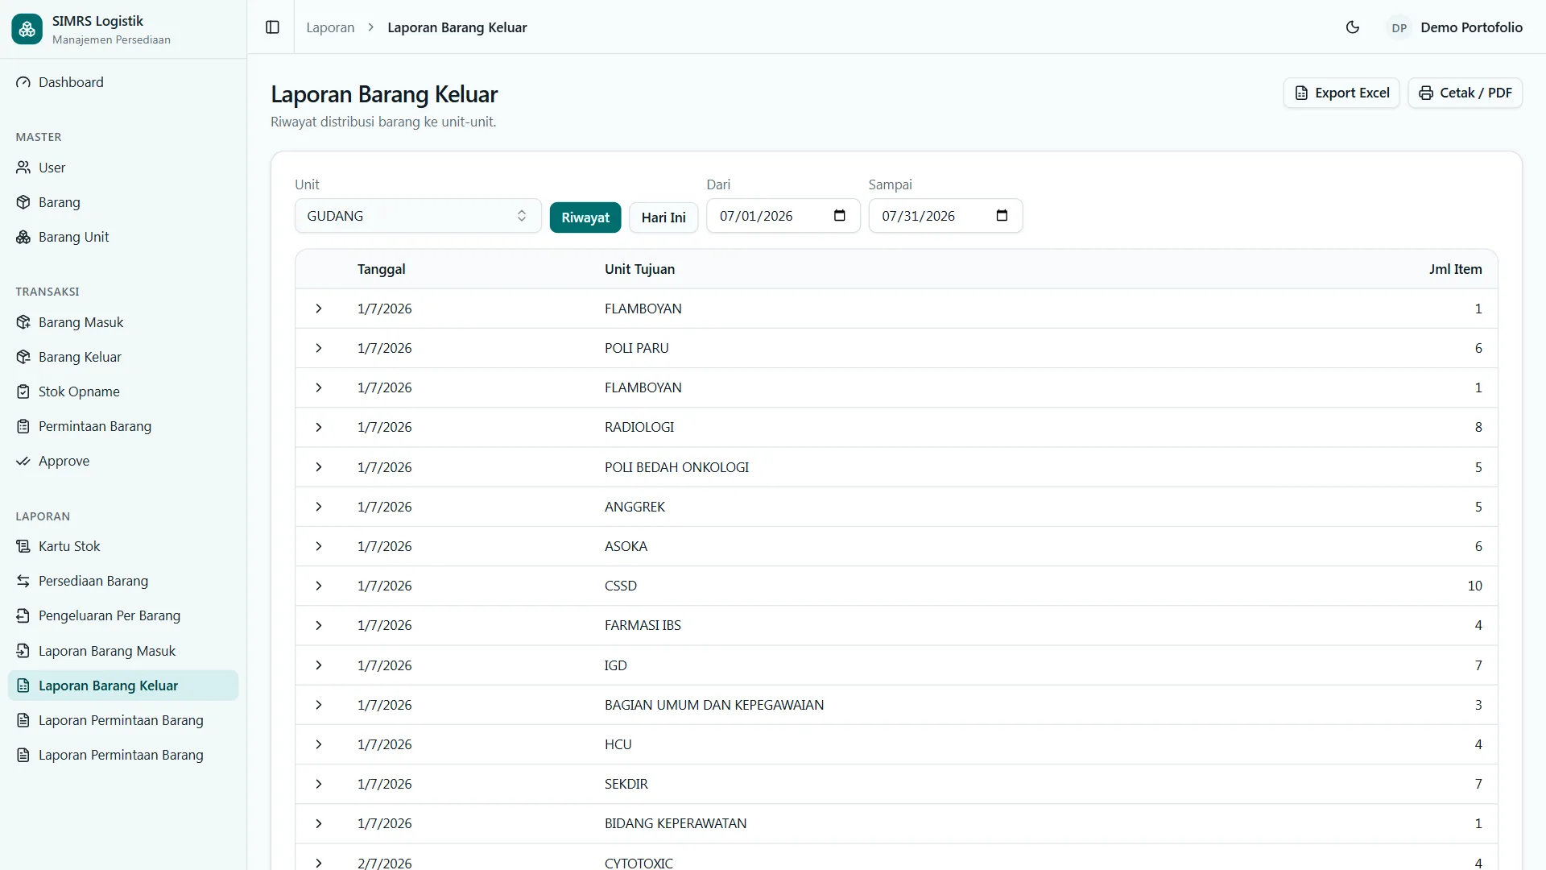1546x870 pixels.
Task: Click the Barang Keluar package icon
Action: click(x=23, y=357)
